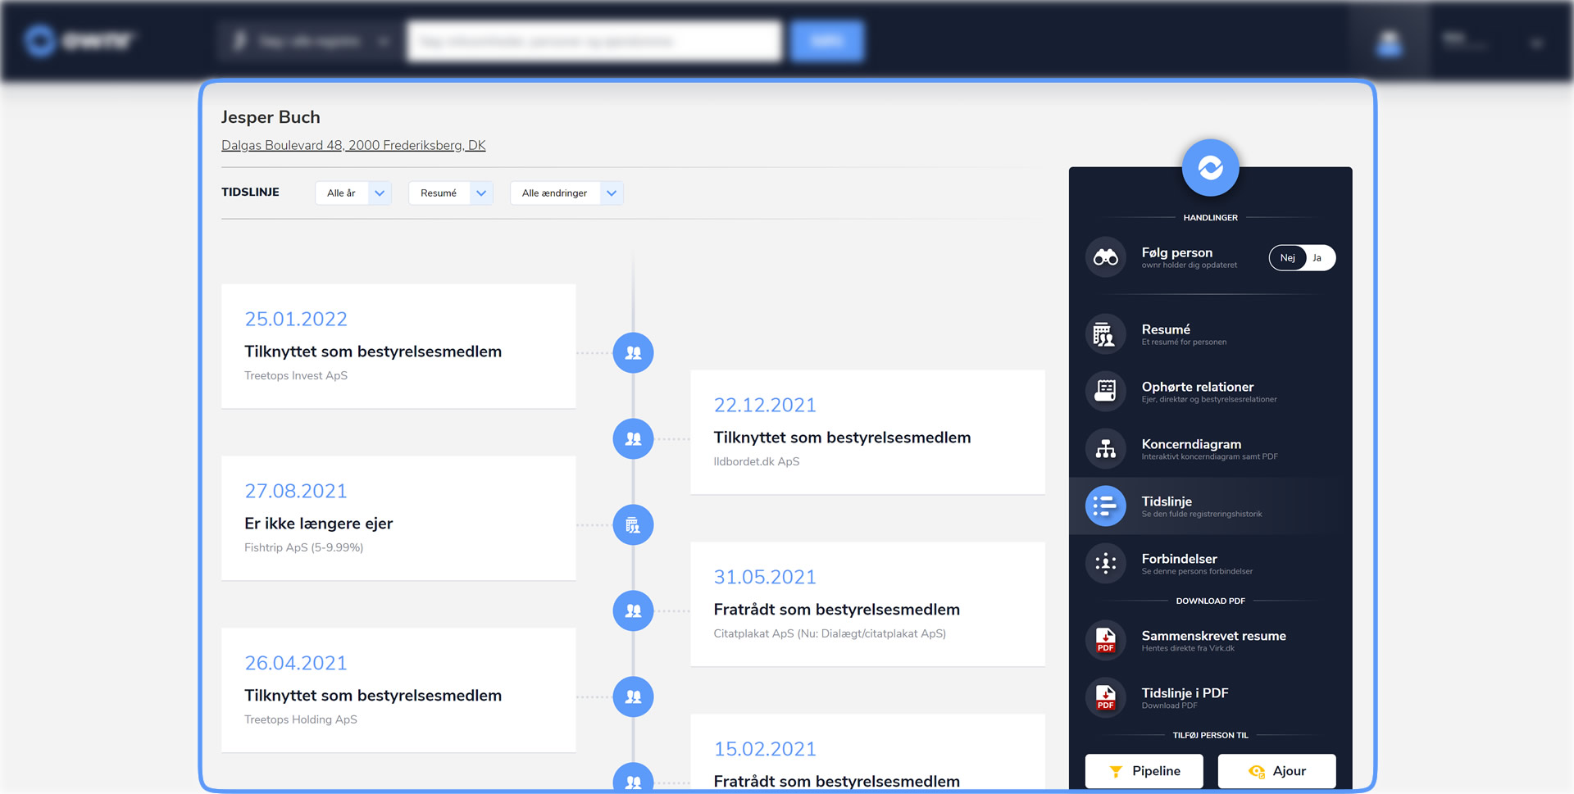The image size is (1574, 794).
Task: Add person to Pipeline
Action: click(1144, 771)
